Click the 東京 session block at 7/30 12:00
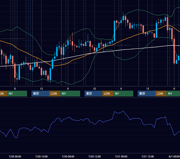The height and width of the screenshot is (159, 180). (93, 94)
